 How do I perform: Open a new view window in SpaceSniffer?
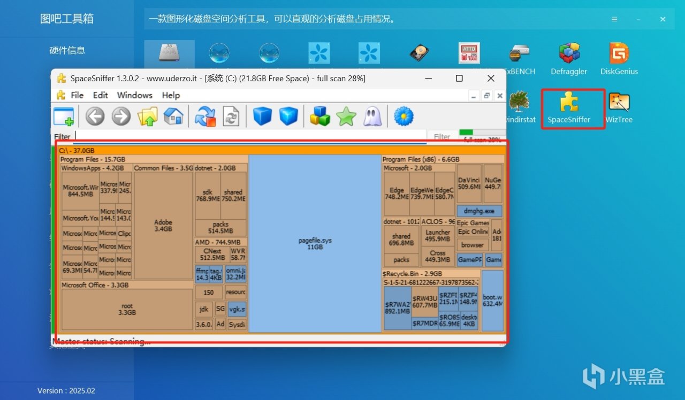[x=64, y=116]
